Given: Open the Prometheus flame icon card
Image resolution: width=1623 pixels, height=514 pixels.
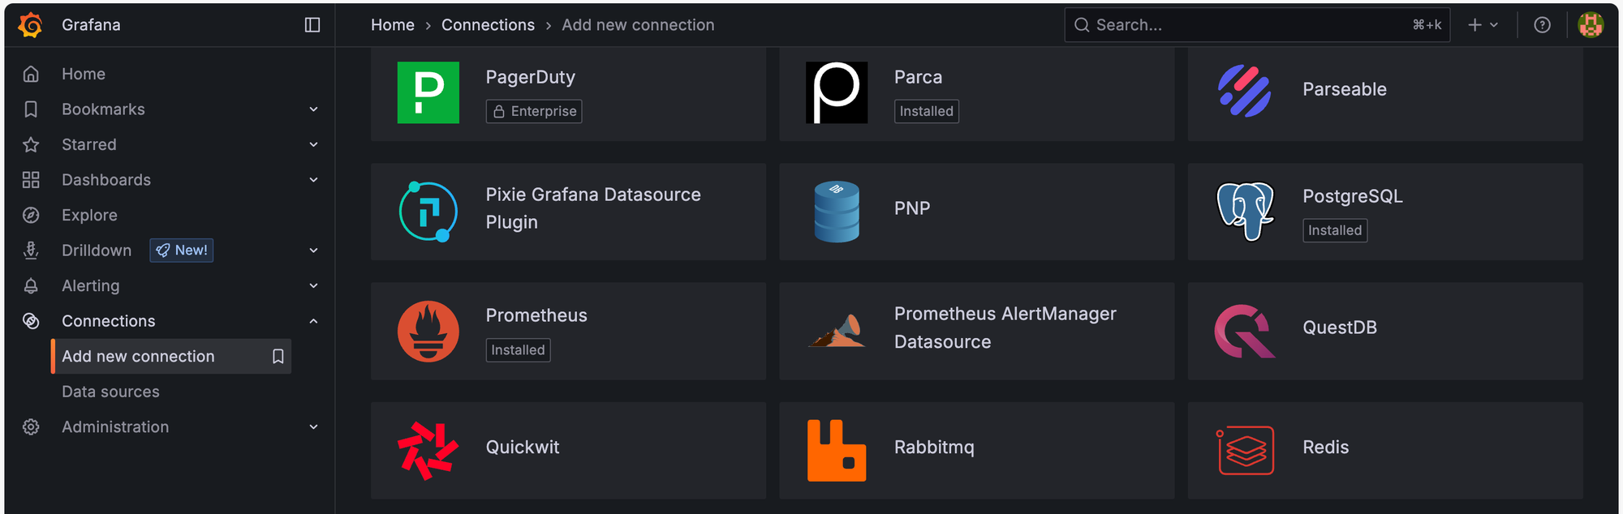Looking at the screenshot, I should pyautogui.click(x=428, y=331).
